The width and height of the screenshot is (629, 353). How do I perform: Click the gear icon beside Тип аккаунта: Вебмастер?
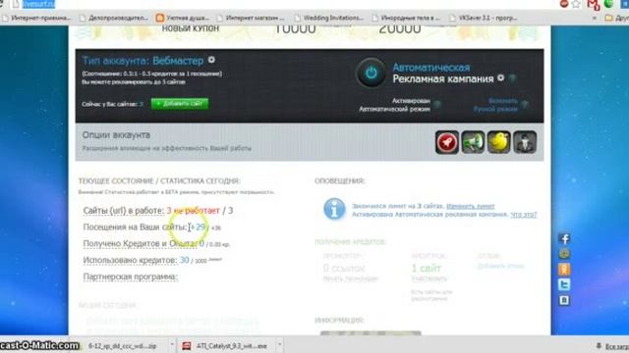click(x=211, y=60)
